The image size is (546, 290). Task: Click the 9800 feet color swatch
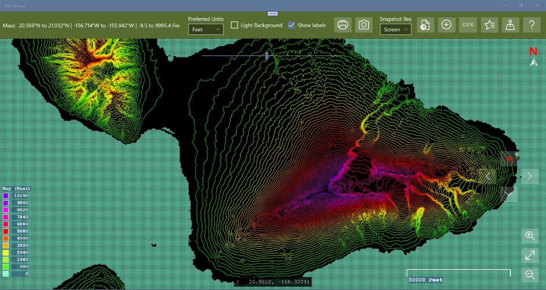click(6, 203)
